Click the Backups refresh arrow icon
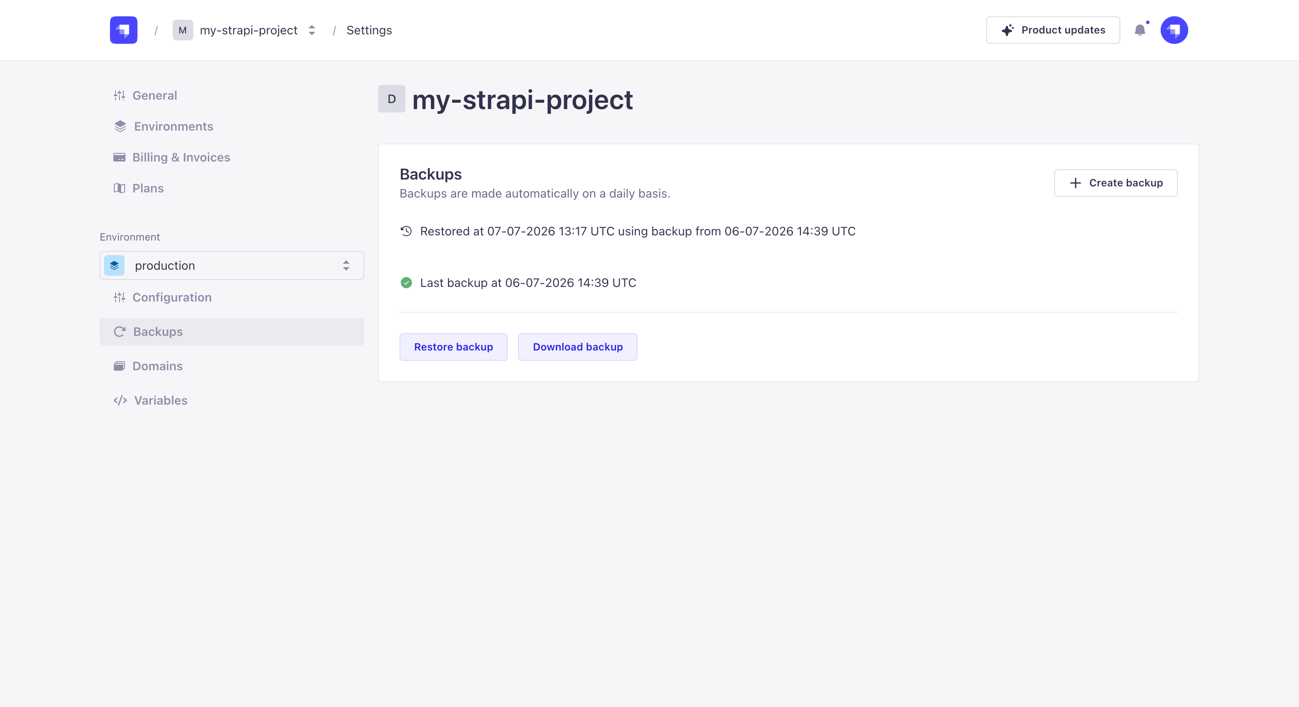The image size is (1299, 707). pyautogui.click(x=119, y=331)
